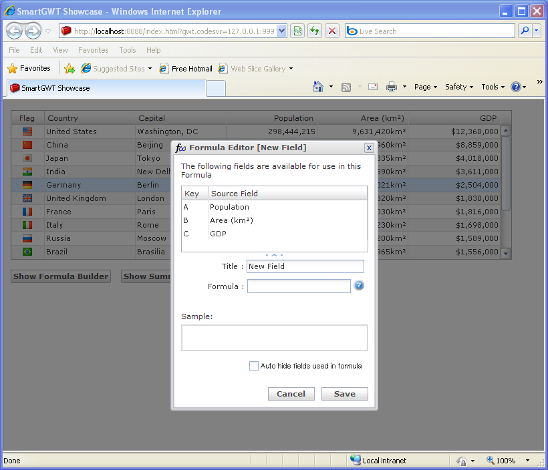Open the File menu

tap(14, 50)
